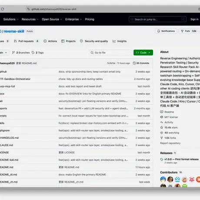This screenshot has height=200, width=200.
Task: Click the Actions play-circle icon
Action: point(45,41)
